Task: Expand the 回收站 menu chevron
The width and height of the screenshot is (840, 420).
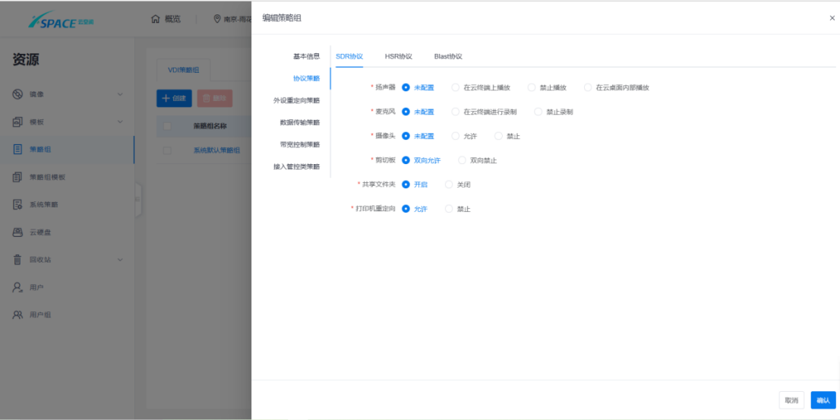Action: [119, 260]
